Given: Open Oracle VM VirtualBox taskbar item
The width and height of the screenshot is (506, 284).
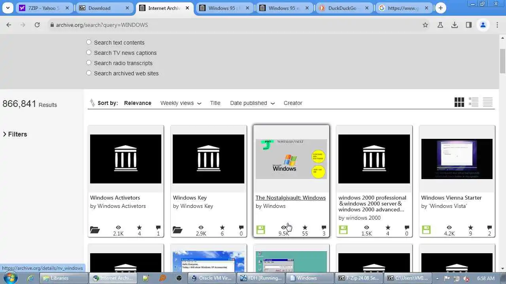Looking at the screenshot, I should [212, 278].
